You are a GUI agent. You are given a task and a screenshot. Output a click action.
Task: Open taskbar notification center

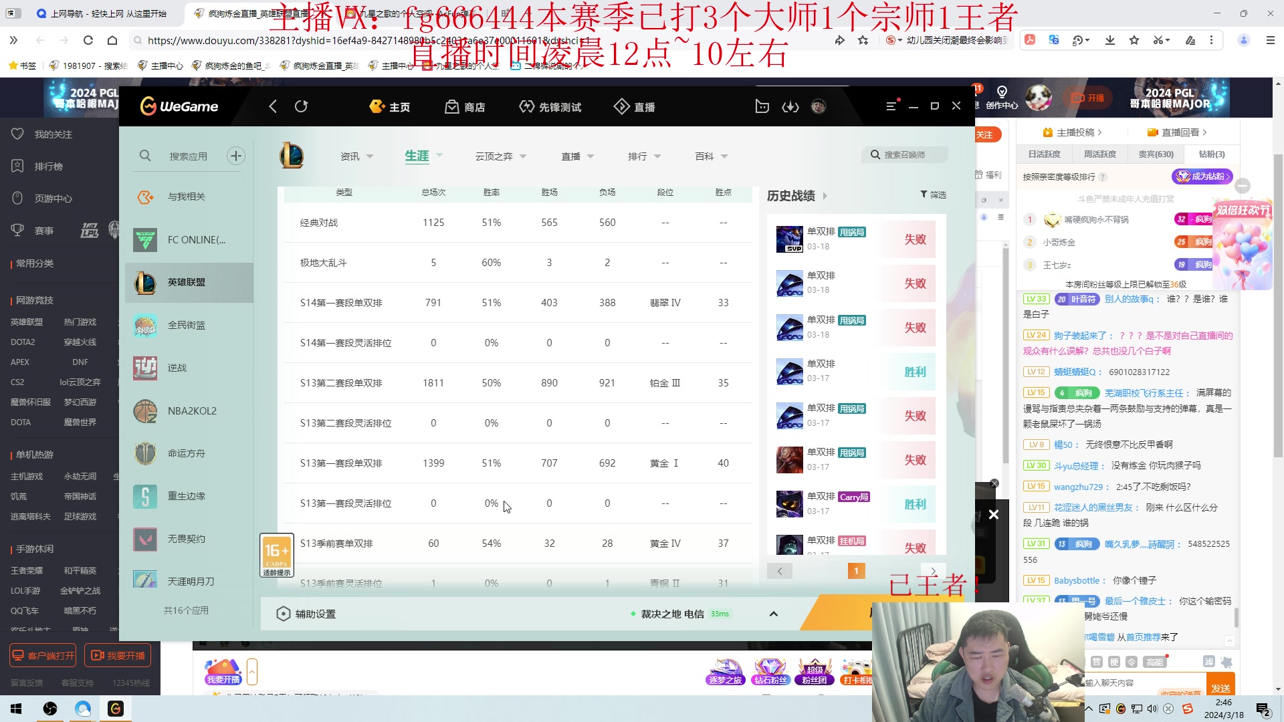1263,709
